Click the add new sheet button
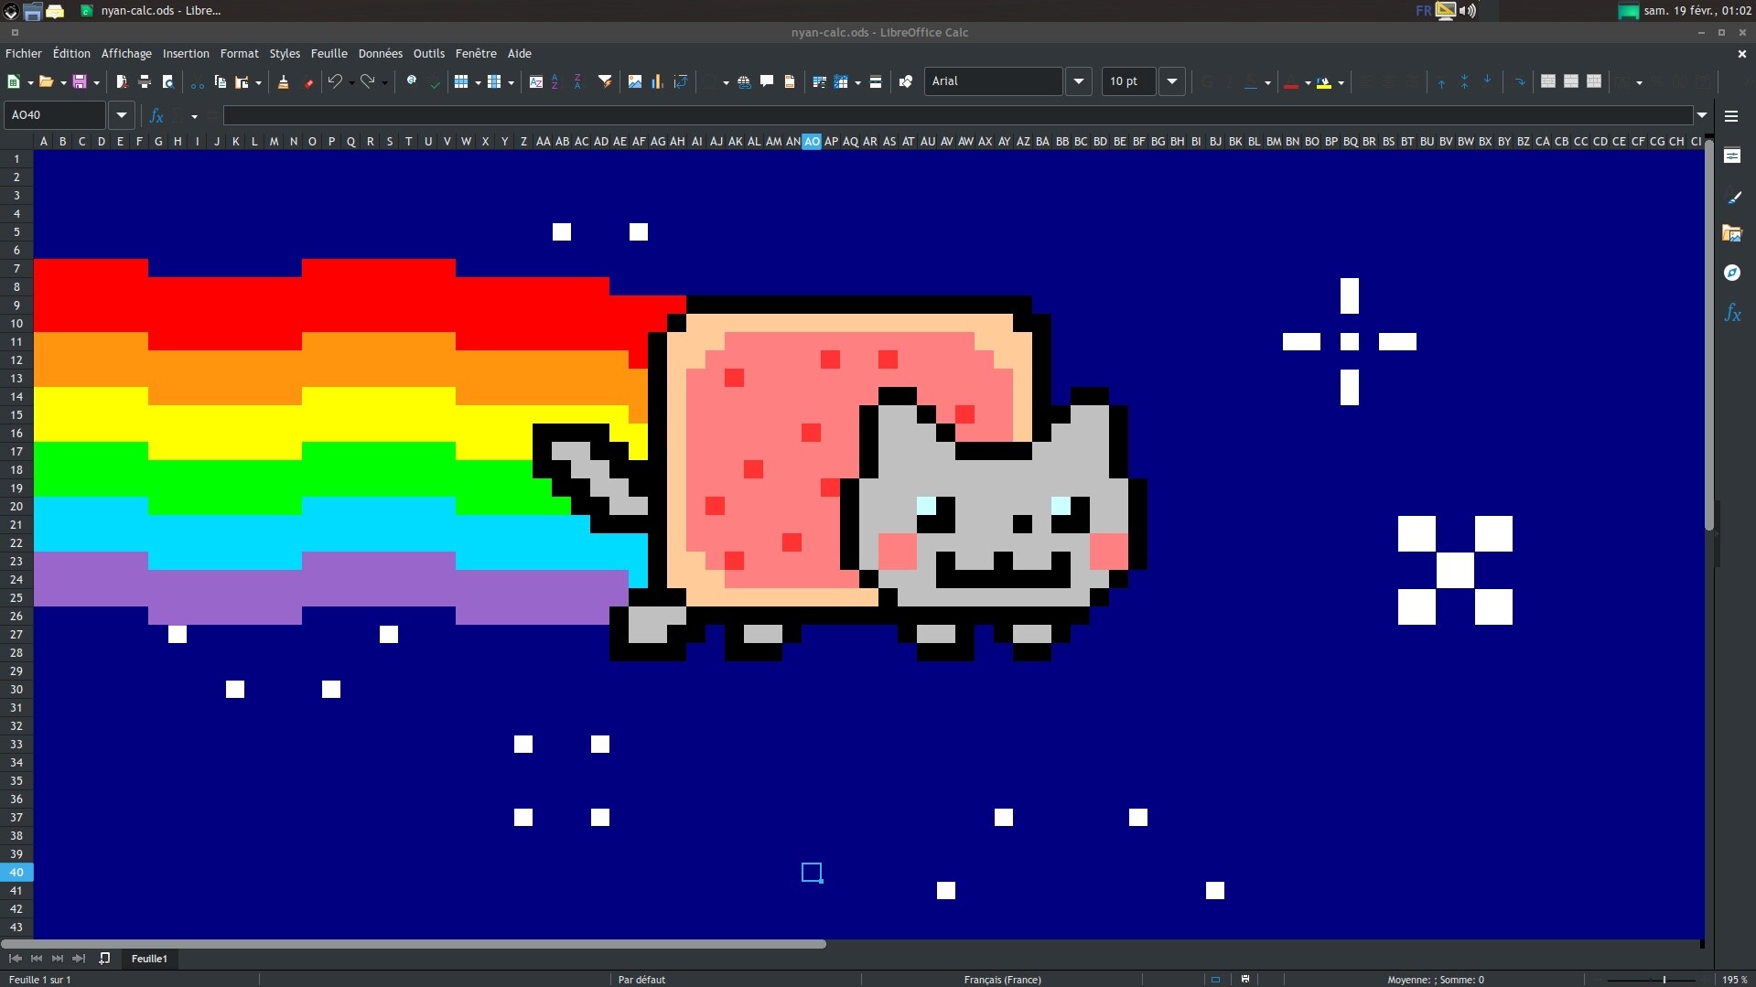1756x987 pixels. (104, 959)
